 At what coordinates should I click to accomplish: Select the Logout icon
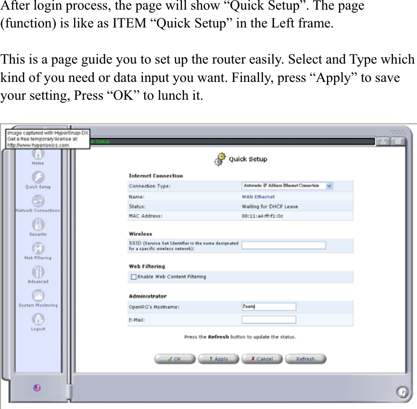click(38, 319)
